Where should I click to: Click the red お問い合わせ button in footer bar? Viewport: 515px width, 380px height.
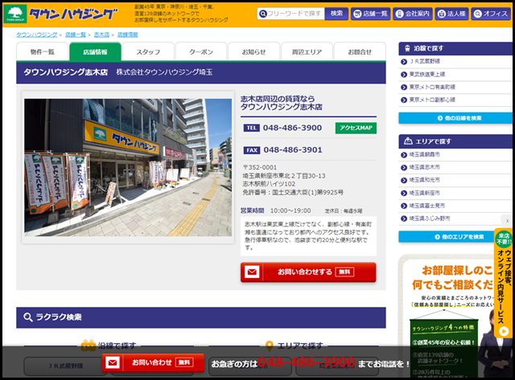153,362
